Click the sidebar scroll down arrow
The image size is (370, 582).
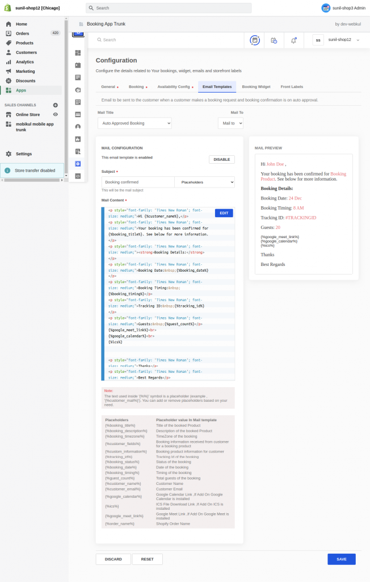click(66, 176)
